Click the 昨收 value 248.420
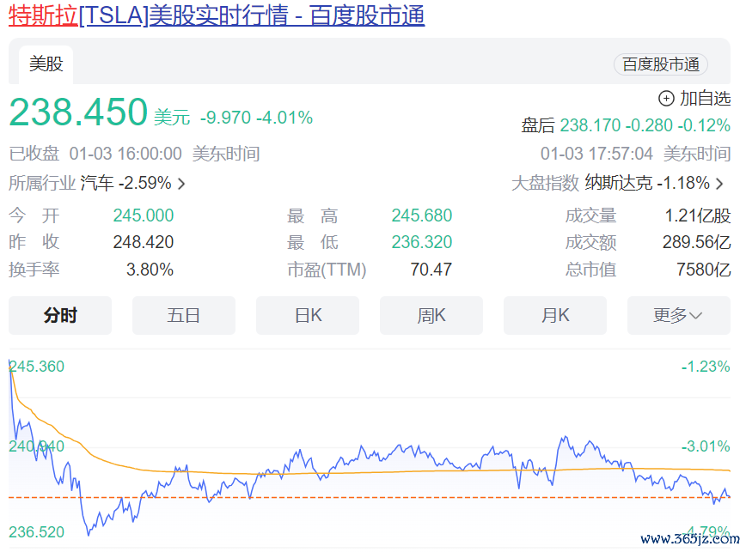This screenshot has width=746, height=552. [x=144, y=242]
